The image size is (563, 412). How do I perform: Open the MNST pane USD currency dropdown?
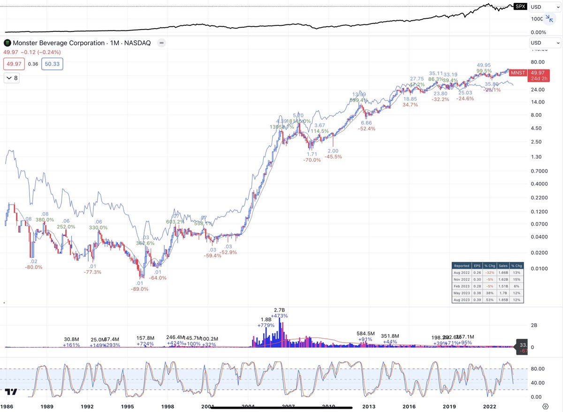545,43
